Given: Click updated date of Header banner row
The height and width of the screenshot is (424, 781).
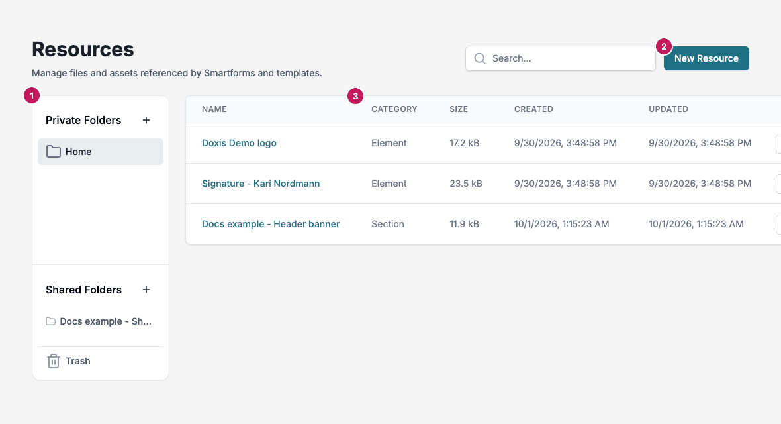Looking at the screenshot, I should pyautogui.click(x=696, y=224).
